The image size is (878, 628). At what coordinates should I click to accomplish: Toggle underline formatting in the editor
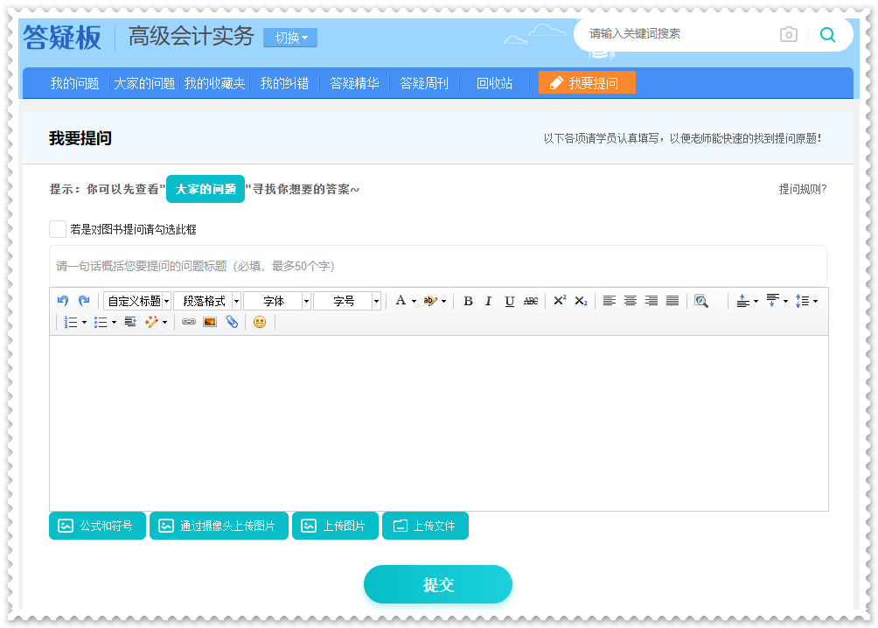pos(510,301)
